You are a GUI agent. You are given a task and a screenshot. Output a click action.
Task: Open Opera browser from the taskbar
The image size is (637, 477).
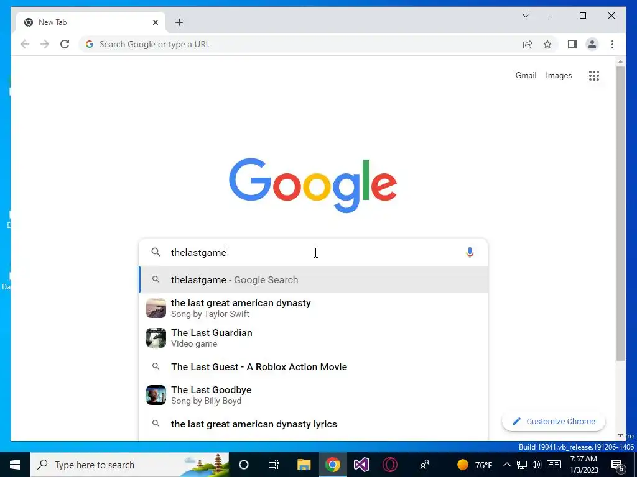point(390,465)
